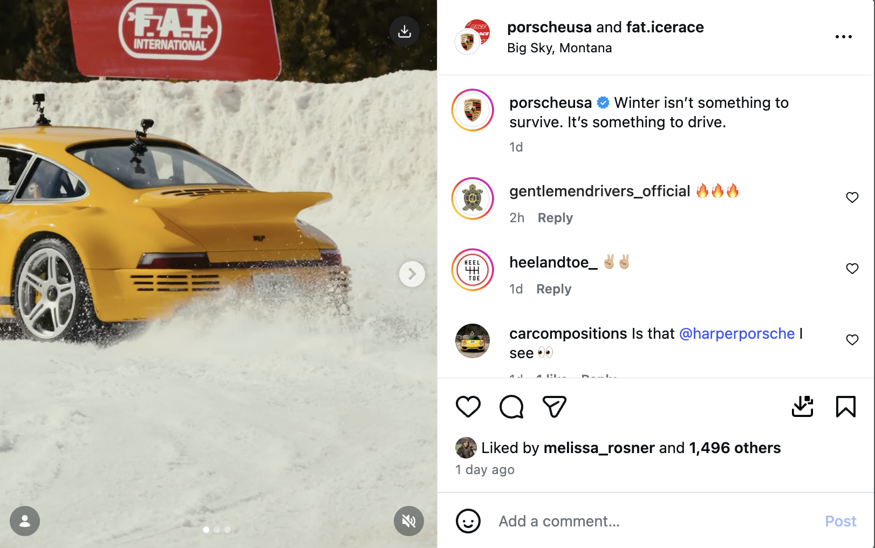Save post with the bookmark icon
Image resolution: width=875 pixels, height=548 pixels.
click(845, 407)
